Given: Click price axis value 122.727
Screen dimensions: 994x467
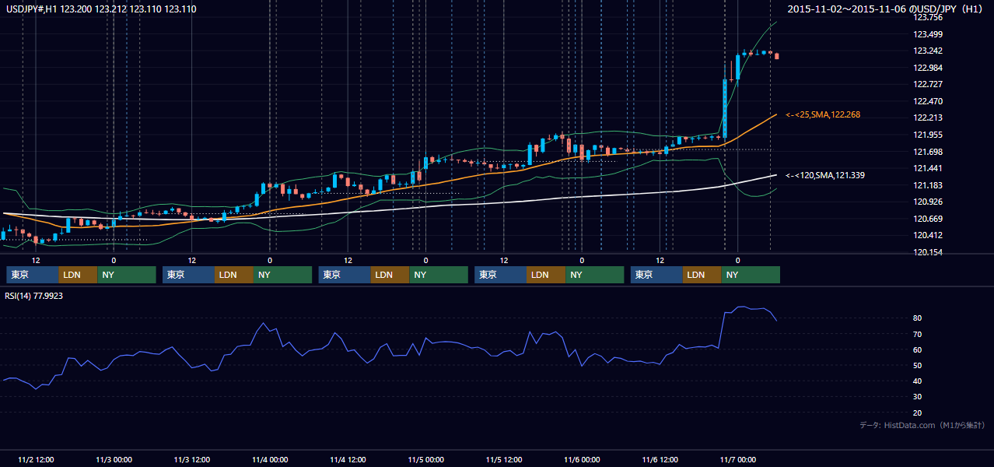Looking at the screenshot, I should point(929,84).
